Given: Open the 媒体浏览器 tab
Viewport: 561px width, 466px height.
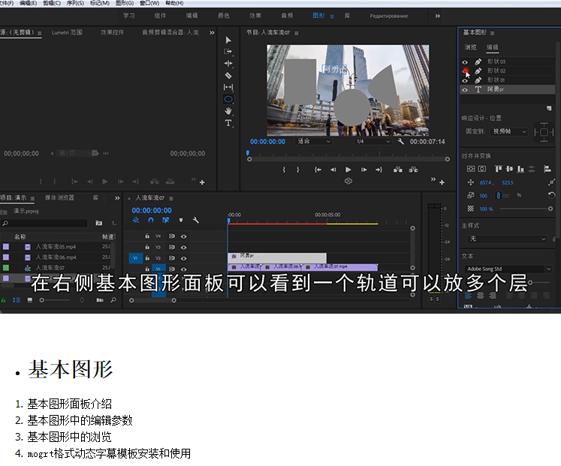Looking at the screenshot, I should [x=59, y=197].
